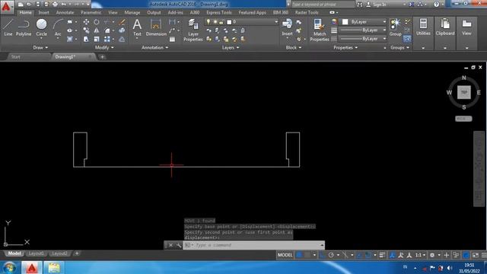Switch to the Insert ribbon tab
The height and width of the screenshot is (274, 487).
point(43,12)
